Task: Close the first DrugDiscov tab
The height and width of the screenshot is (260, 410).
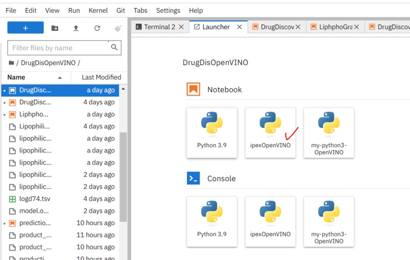Action: pos(298,27)
